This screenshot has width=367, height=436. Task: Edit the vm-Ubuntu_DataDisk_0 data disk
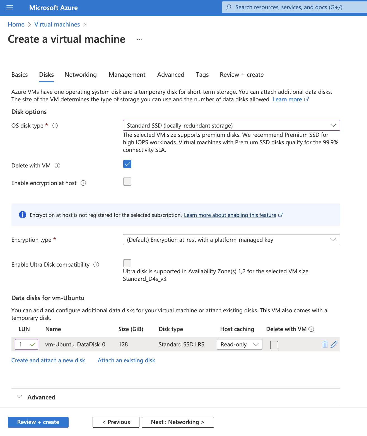pyautogui.click(x=334, y=344)
